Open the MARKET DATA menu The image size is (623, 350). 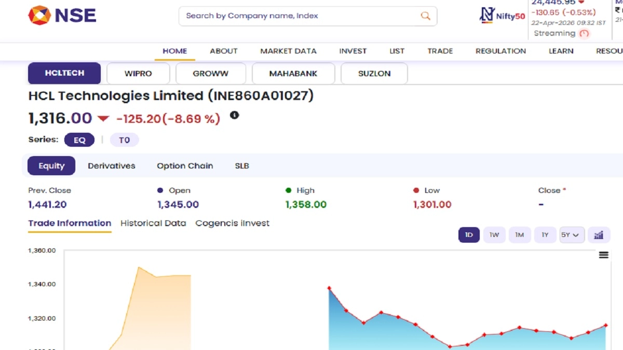point(288,51)
